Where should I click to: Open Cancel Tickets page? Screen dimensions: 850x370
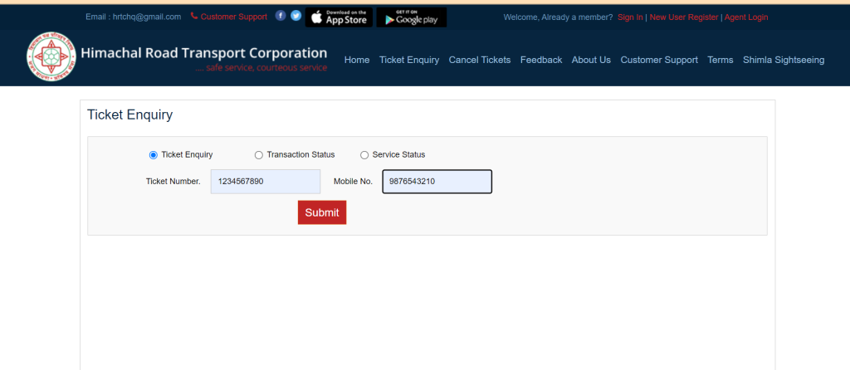480,60
